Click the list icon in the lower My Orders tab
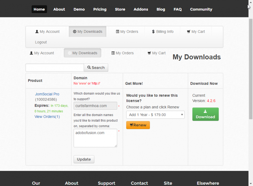Viewport: 253px width, 186px height. click(x=113, y=53)
